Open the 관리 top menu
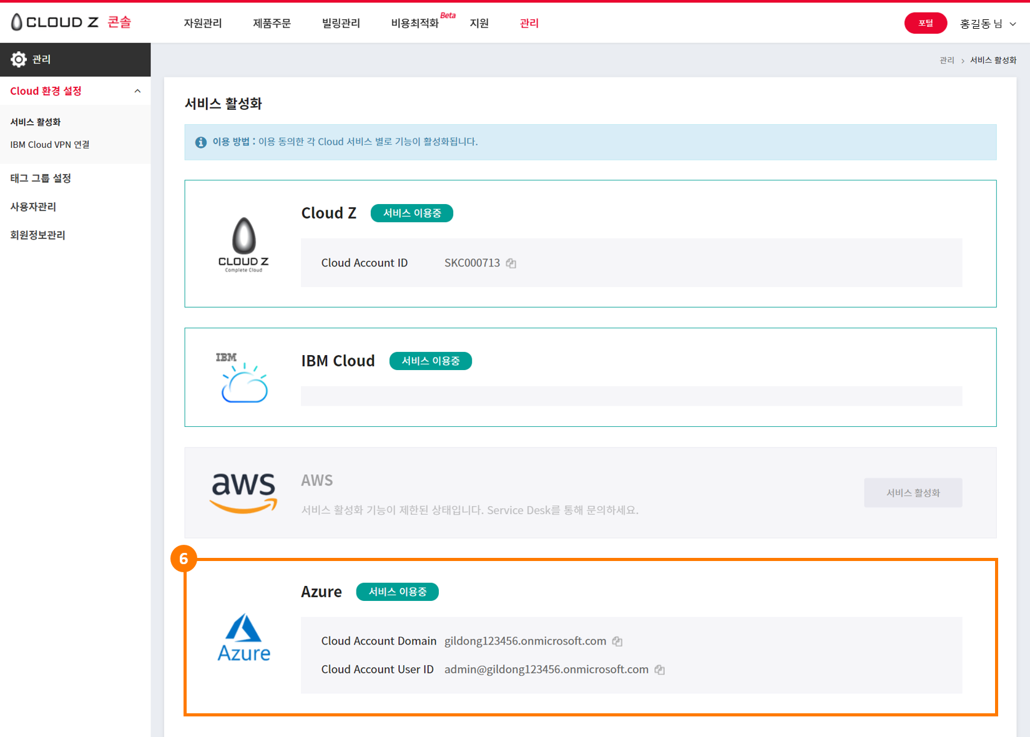This screenshot has width=1030, height=737. coord(529,23)
